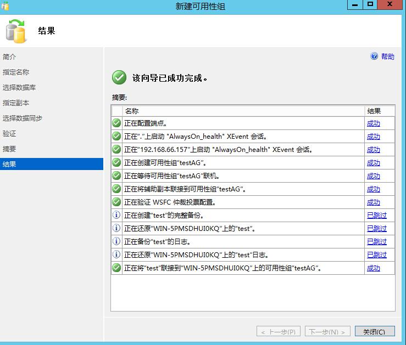406x345 pixels.
Task: Open 成功 link for 192.168.66.157 XEvent row
Action: [x=374, y=150]
